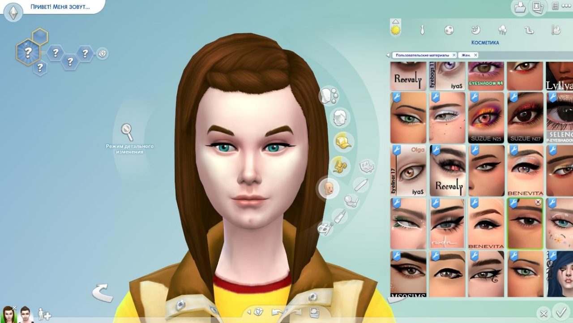Switch to swimwear duck float tab
Screen dimensions: 573x323
pos(529,30)
